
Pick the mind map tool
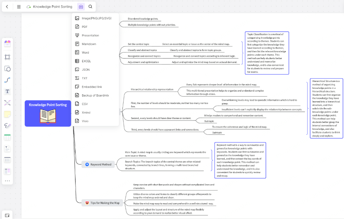point(7,103)
